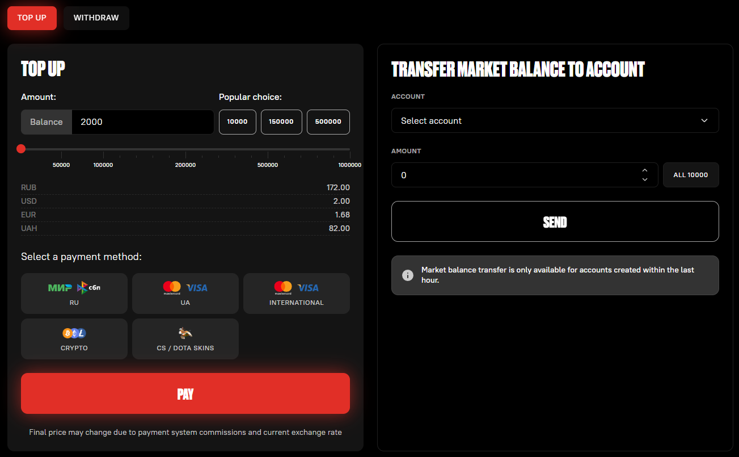Click the red amount slider handle
The image size is (739, 457).
pos(21,149)
